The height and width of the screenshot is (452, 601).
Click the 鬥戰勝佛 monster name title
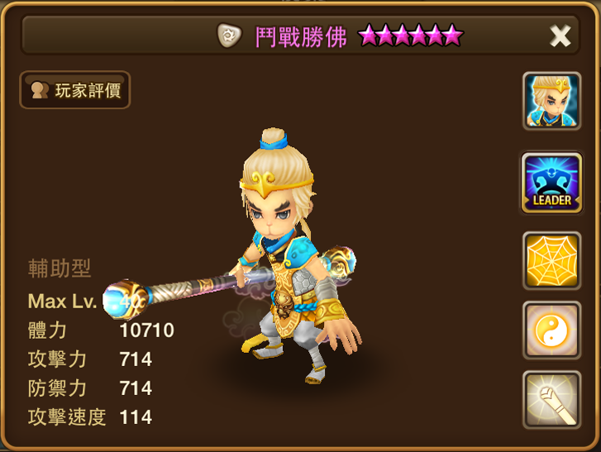click(x=301, y=37)
